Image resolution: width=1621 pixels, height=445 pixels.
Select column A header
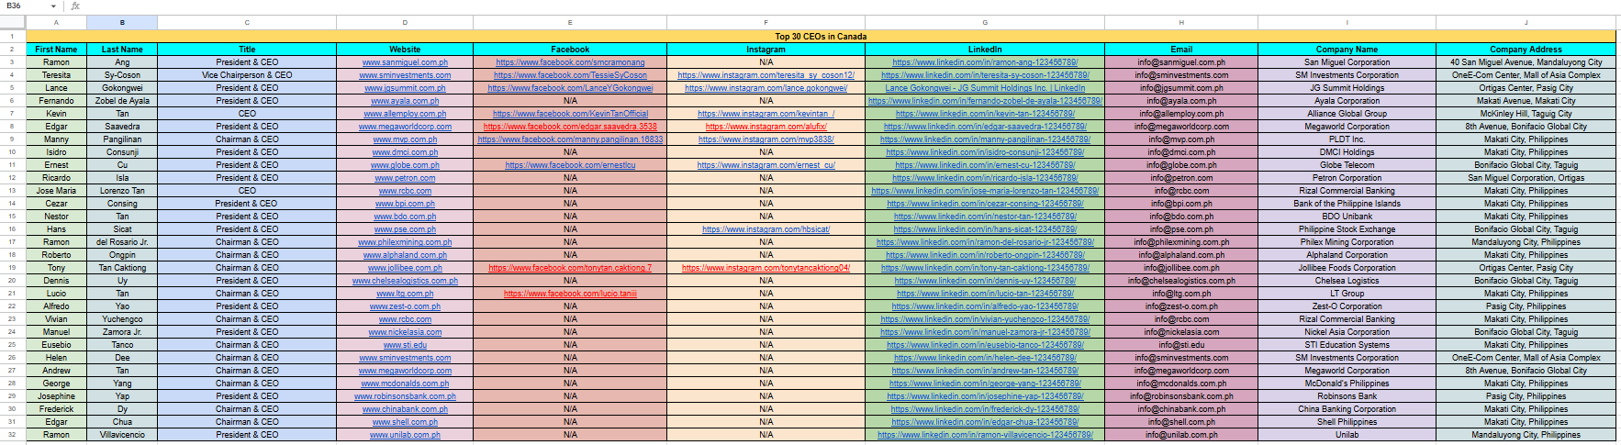[x=56, y=22]
